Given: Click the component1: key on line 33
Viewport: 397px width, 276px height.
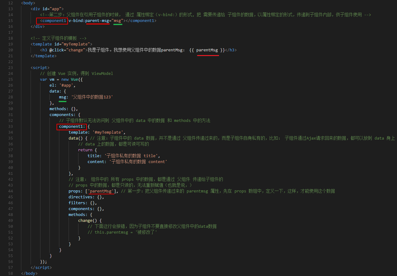Looking at the screenshot, I should 72,127.
